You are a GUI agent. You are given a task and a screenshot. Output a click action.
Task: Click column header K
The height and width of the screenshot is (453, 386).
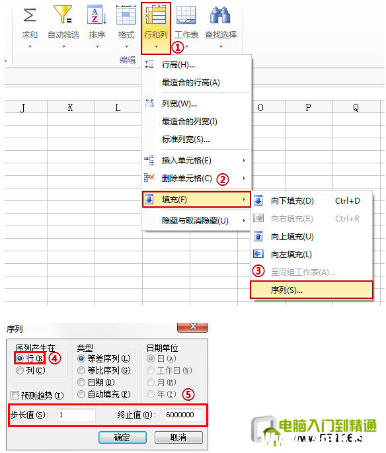coord(71,107)
